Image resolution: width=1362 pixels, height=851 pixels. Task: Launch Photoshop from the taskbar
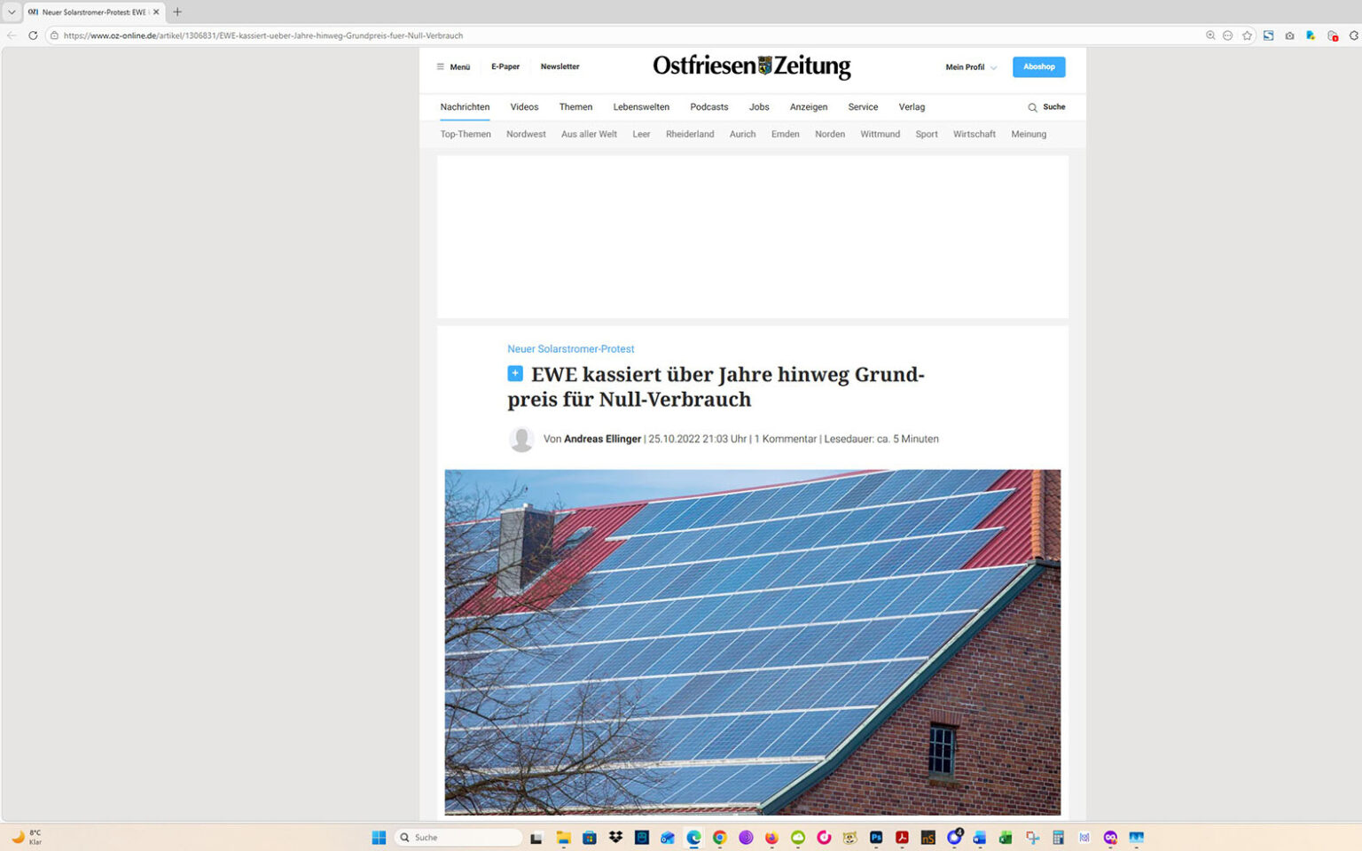point(876,838)
